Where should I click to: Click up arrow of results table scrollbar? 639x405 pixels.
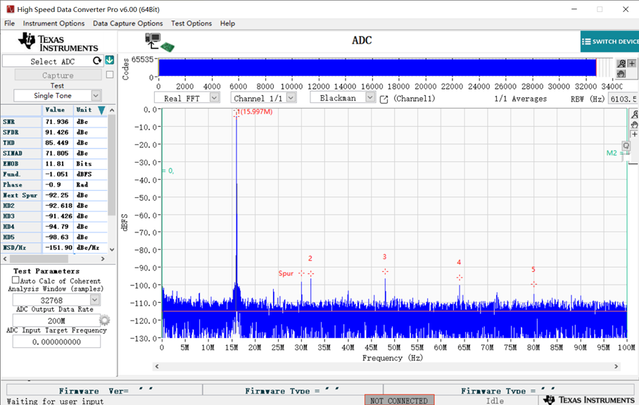click(x=112, y=110)
